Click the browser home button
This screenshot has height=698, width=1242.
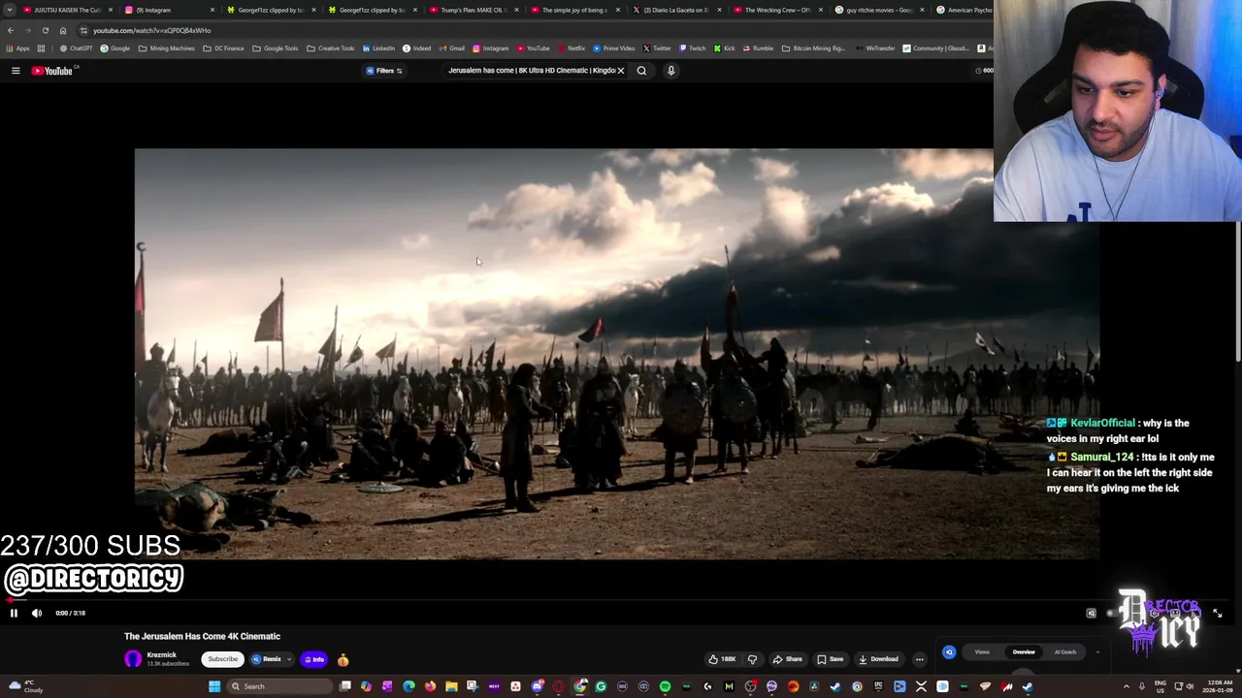pos(63,30)
